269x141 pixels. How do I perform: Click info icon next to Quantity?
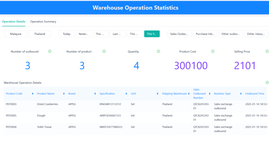click(158, 51)
